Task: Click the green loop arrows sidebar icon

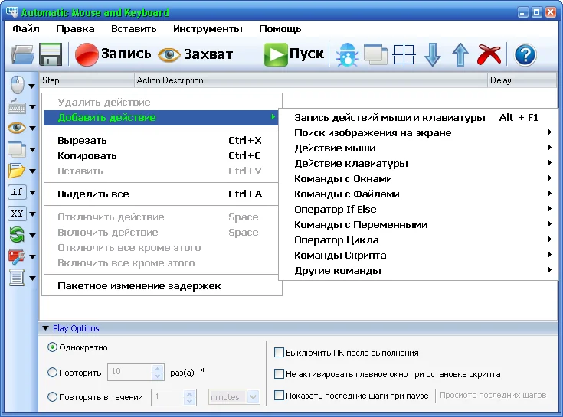Action: [x=17, y=235]
